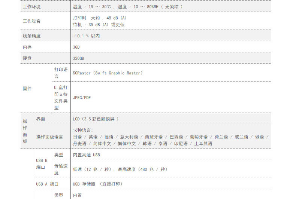Screen dimensions: 296x199
Task: Click the U 盘打印支持文件类型 label
Action: 61,97
